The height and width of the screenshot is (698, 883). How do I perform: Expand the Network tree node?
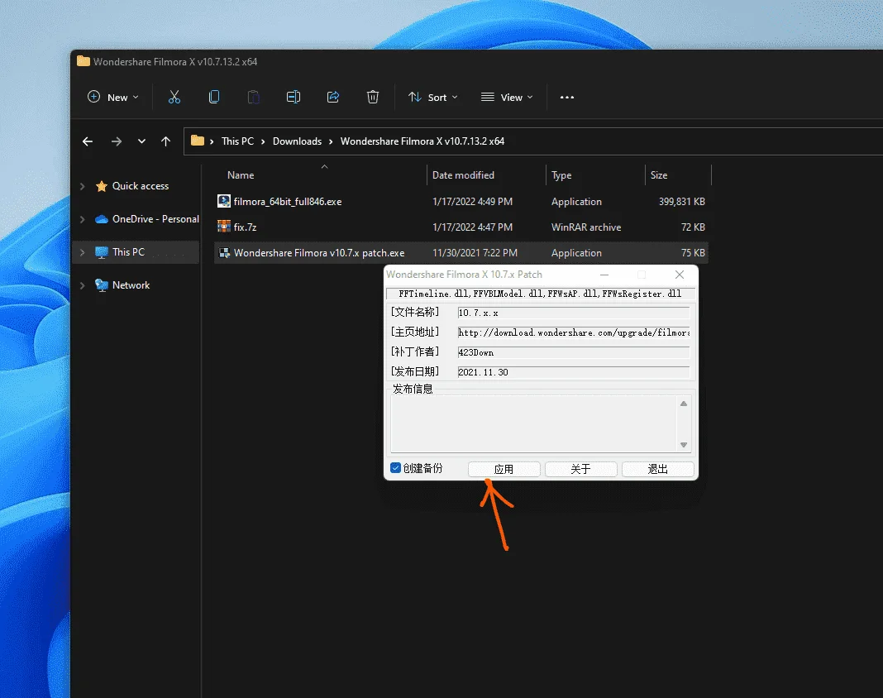point(82,285)
